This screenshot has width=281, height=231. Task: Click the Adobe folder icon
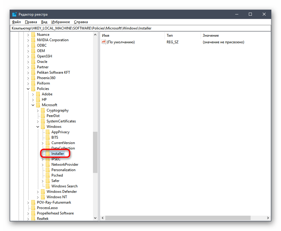pos(38,94)
